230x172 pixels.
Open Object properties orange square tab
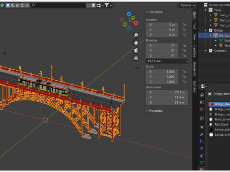pos(202,127)
